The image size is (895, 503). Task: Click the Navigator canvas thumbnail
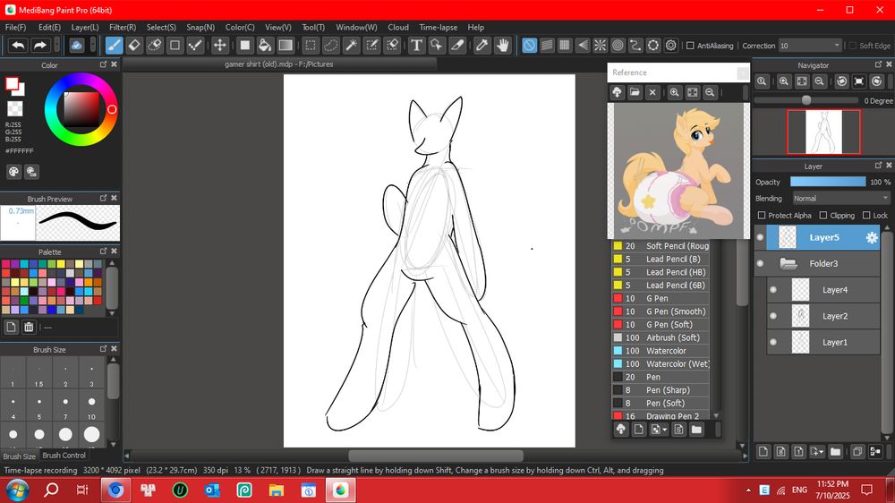coord(823,132)
